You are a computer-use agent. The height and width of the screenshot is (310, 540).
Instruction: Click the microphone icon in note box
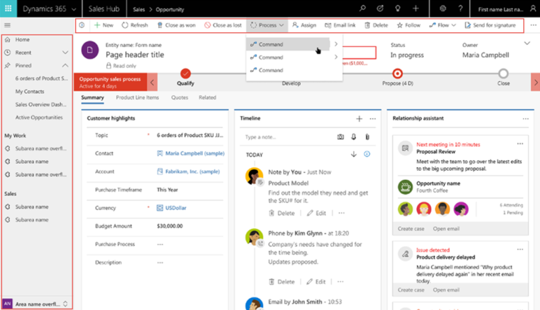(x=354, y=137)
